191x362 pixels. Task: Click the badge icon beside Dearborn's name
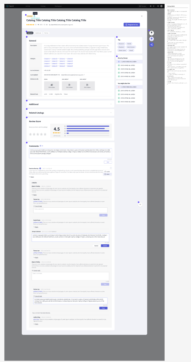[x=40, y=168]
